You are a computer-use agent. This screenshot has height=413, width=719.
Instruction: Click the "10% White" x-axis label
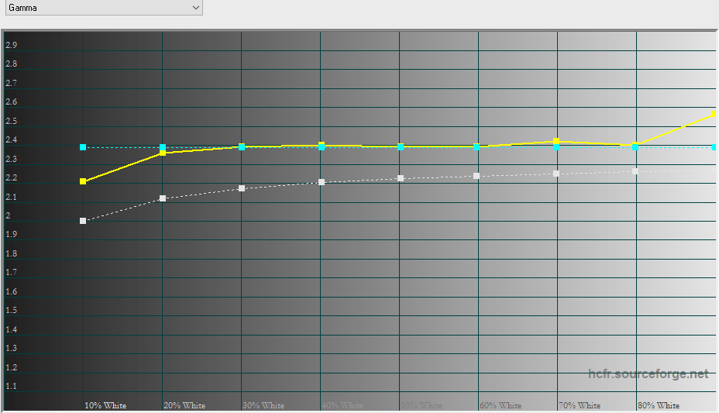click(105, 405)
